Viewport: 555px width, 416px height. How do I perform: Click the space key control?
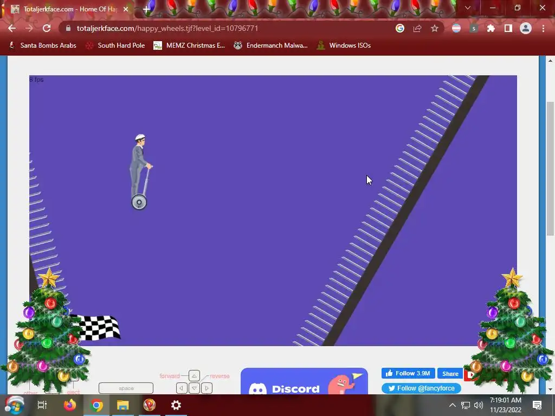click(126, 388)
